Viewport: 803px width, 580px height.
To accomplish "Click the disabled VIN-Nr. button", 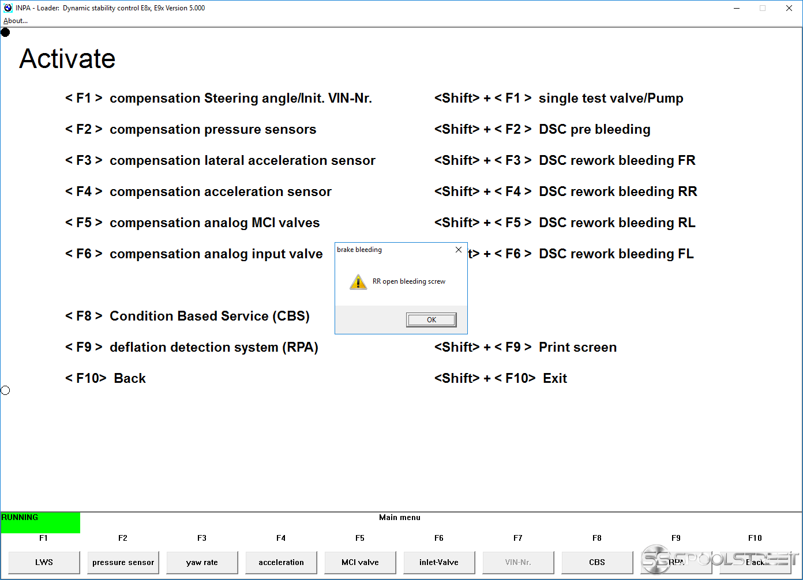I will (x=518, y=562).
